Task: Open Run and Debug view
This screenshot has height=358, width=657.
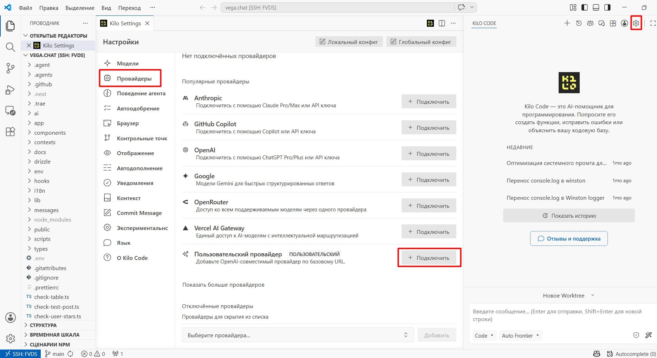Action: tap(11, 90)
